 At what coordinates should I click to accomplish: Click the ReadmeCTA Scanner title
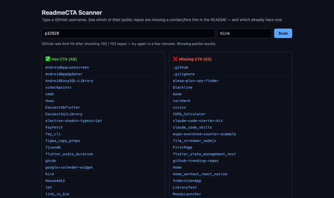tap(72, 12)
